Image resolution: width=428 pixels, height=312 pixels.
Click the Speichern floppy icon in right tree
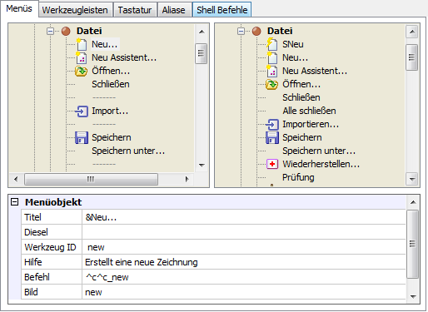[x=272, y=137]
